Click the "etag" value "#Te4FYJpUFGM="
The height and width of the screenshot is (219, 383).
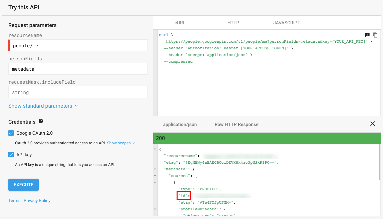click(x=216, y=202)
